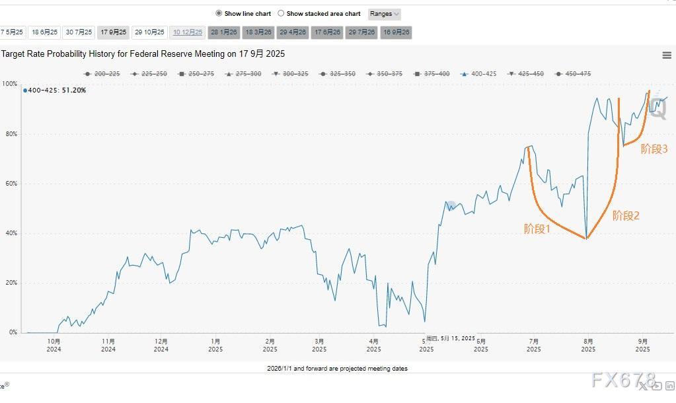This screenshot has width=676, height=403.
Task: Select the Show line chart option
Action: pos(243,13)
